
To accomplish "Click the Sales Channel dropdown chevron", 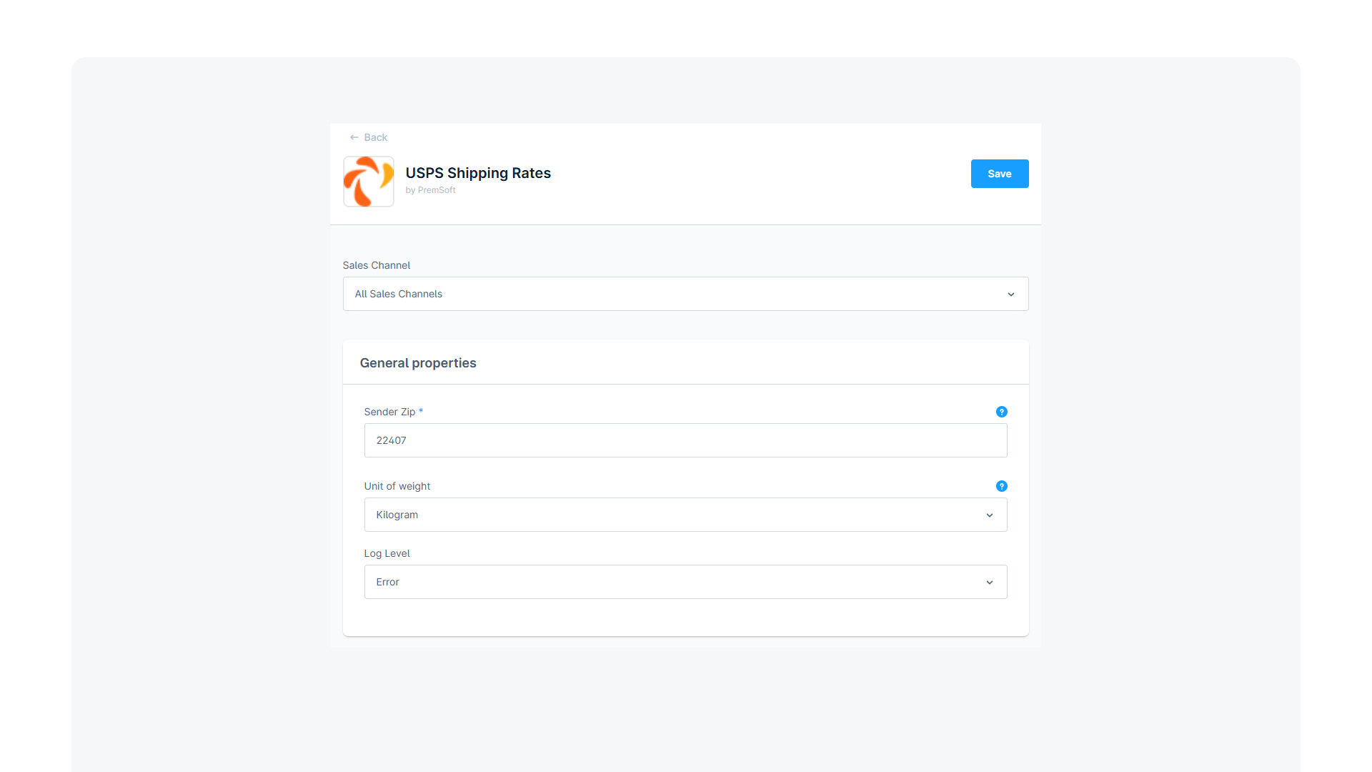I will click(1011, 295).
